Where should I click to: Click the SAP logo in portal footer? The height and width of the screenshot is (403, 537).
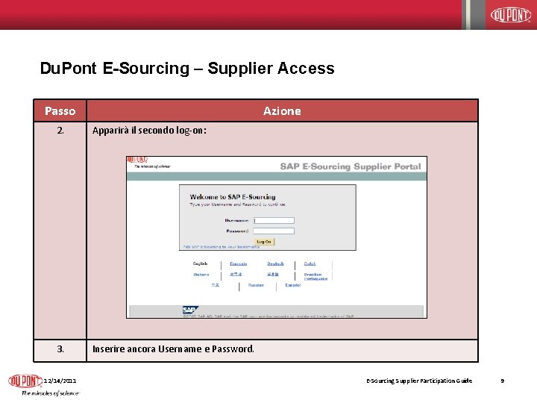[x=190, y=310]
